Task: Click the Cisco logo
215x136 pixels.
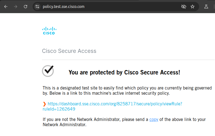Action: point(49,31)
